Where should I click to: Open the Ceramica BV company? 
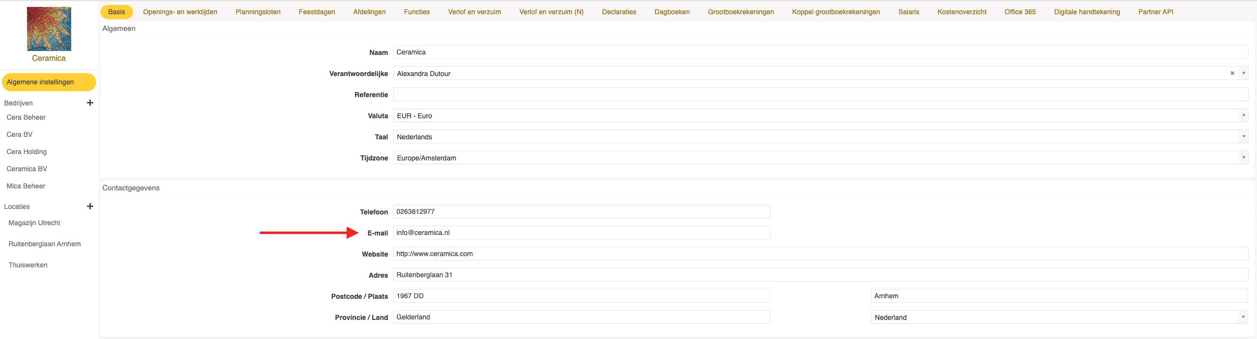(x=27, y=169)
